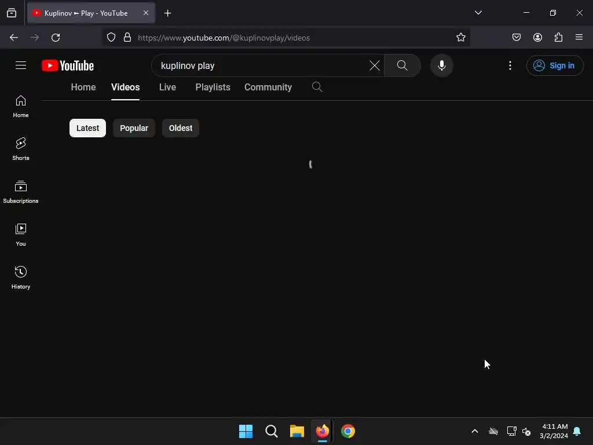Open muted volume tray icon
The width and height of the screenshot is (593, 445).
click(526, 431)
